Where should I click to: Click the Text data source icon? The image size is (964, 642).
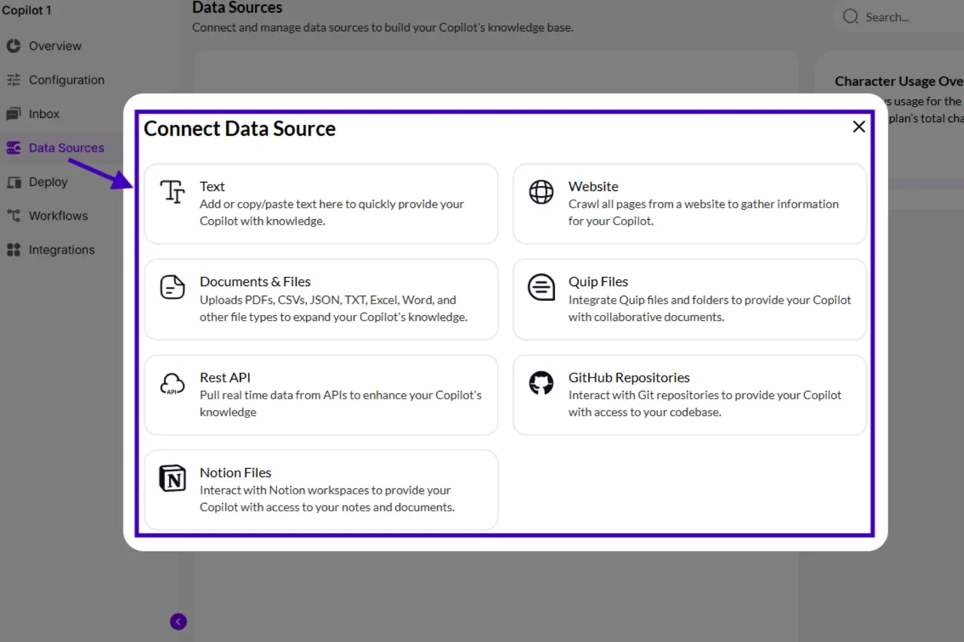click(173, 192)
